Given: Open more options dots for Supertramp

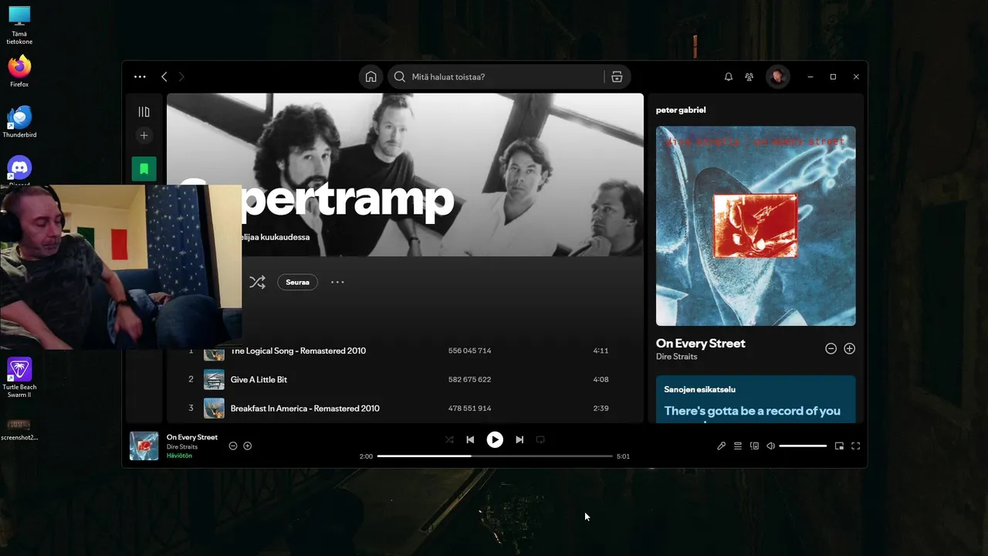Looking at the screenshot, I should point(337,282).
